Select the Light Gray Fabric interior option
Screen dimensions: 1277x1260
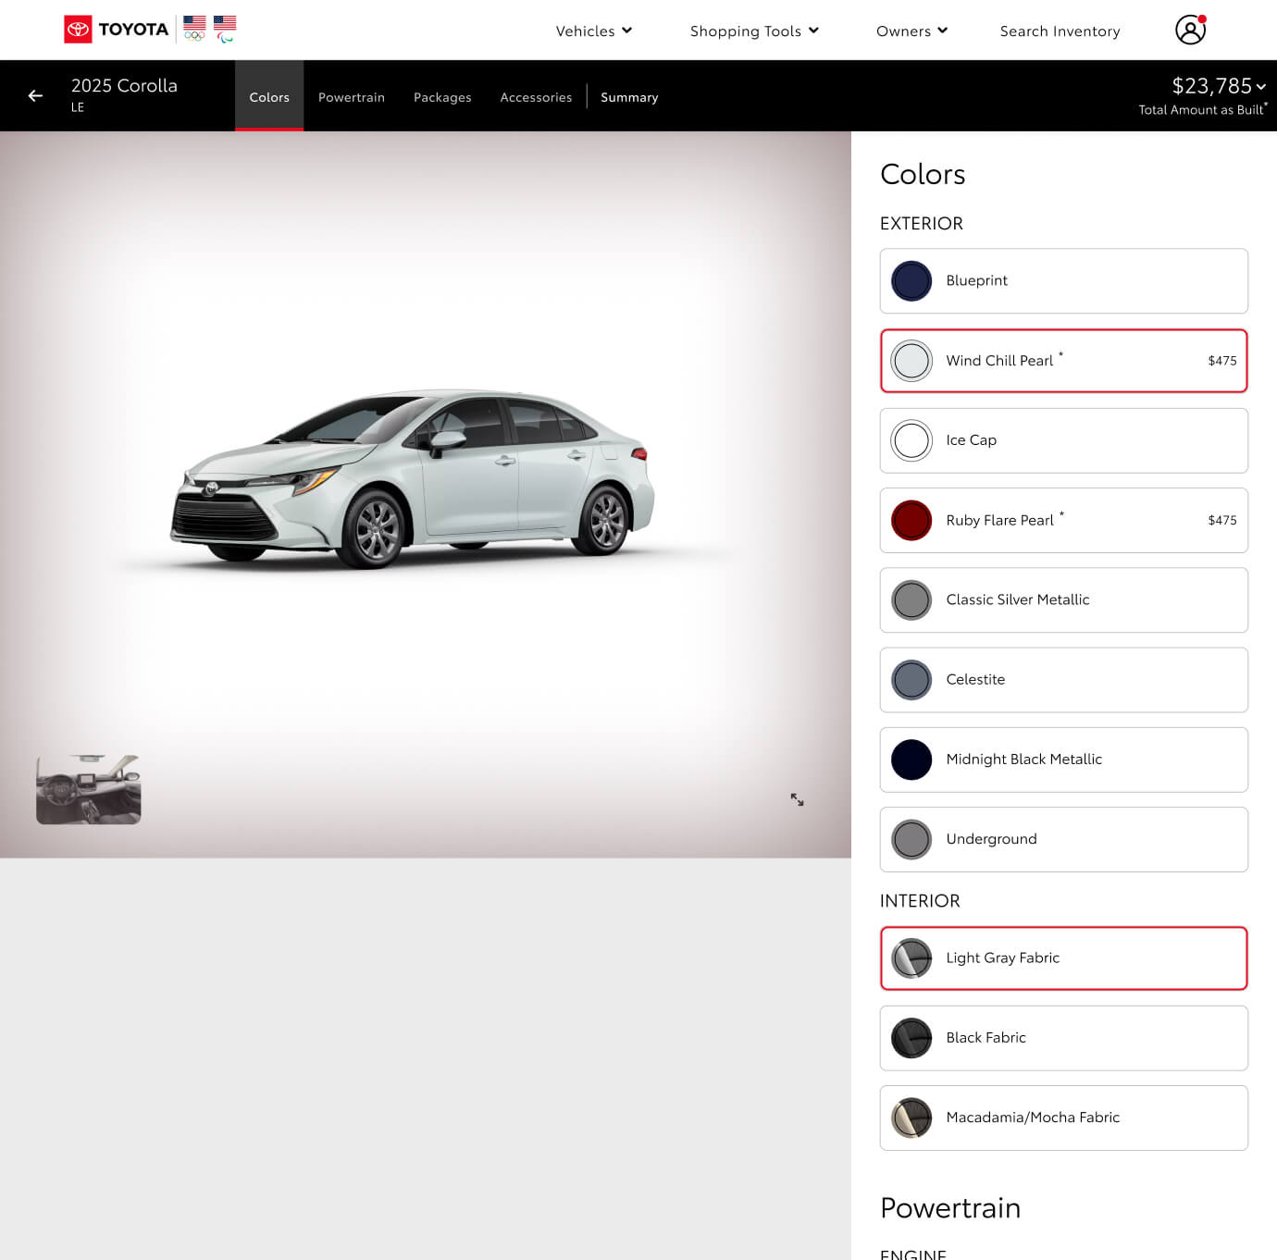[x=1063, y=958]
